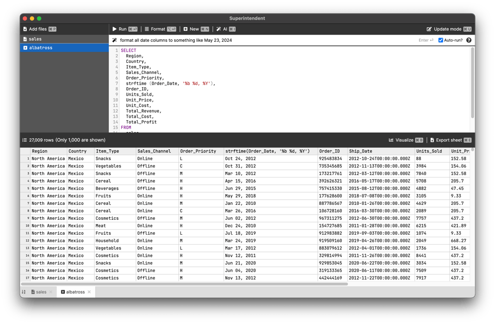Viewport: 495px width, 324px height.
Task: Close the sales bottom tab
Action: click(51, 292)
